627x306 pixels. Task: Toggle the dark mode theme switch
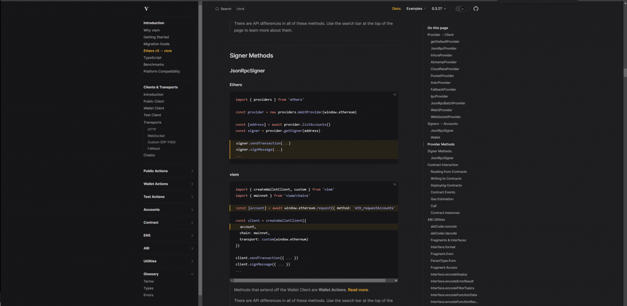460,9
